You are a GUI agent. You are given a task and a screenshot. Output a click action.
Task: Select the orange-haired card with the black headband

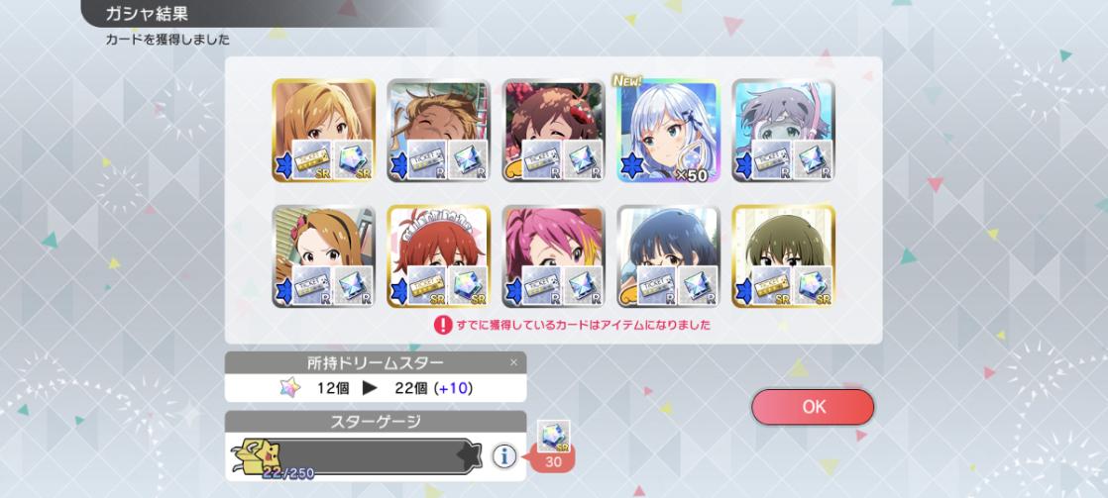(324, 256)
